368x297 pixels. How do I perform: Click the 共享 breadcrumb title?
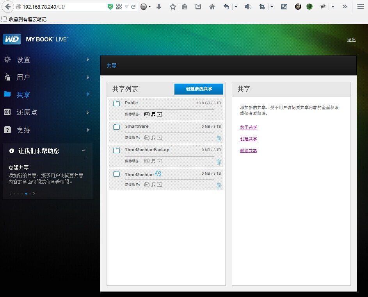(x=112, y=65)
